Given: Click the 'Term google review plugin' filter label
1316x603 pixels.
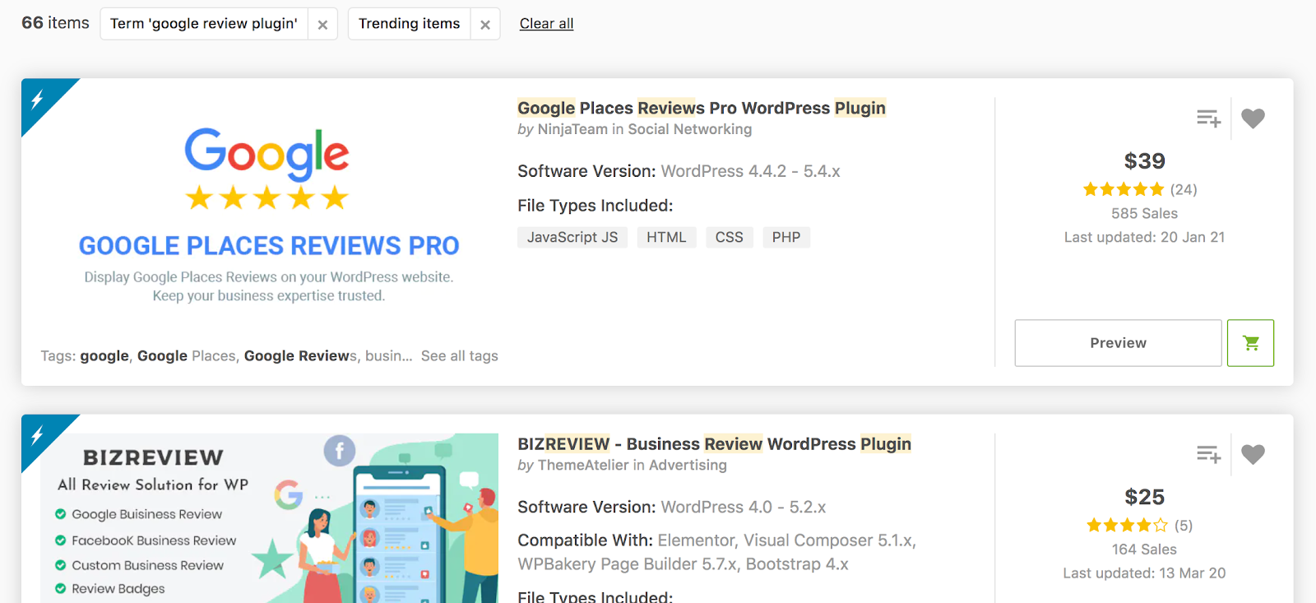Looking at the screenshot, I should coord(204,24).
